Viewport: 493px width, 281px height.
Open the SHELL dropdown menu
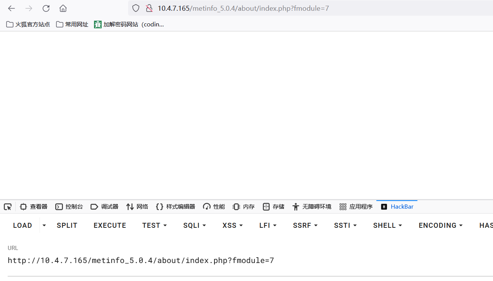[387, 225]
